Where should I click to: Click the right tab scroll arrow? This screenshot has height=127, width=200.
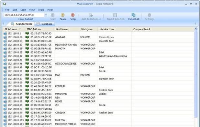click(195, 24)
